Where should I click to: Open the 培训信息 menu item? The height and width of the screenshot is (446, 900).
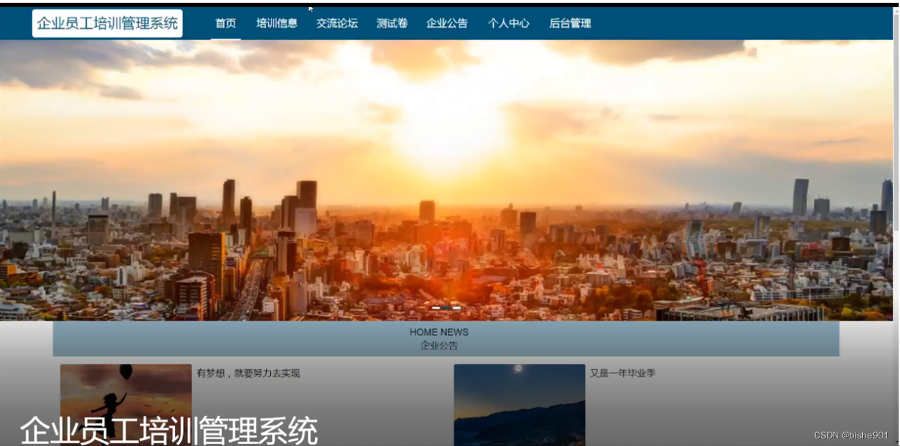click(x=277, y=23)
